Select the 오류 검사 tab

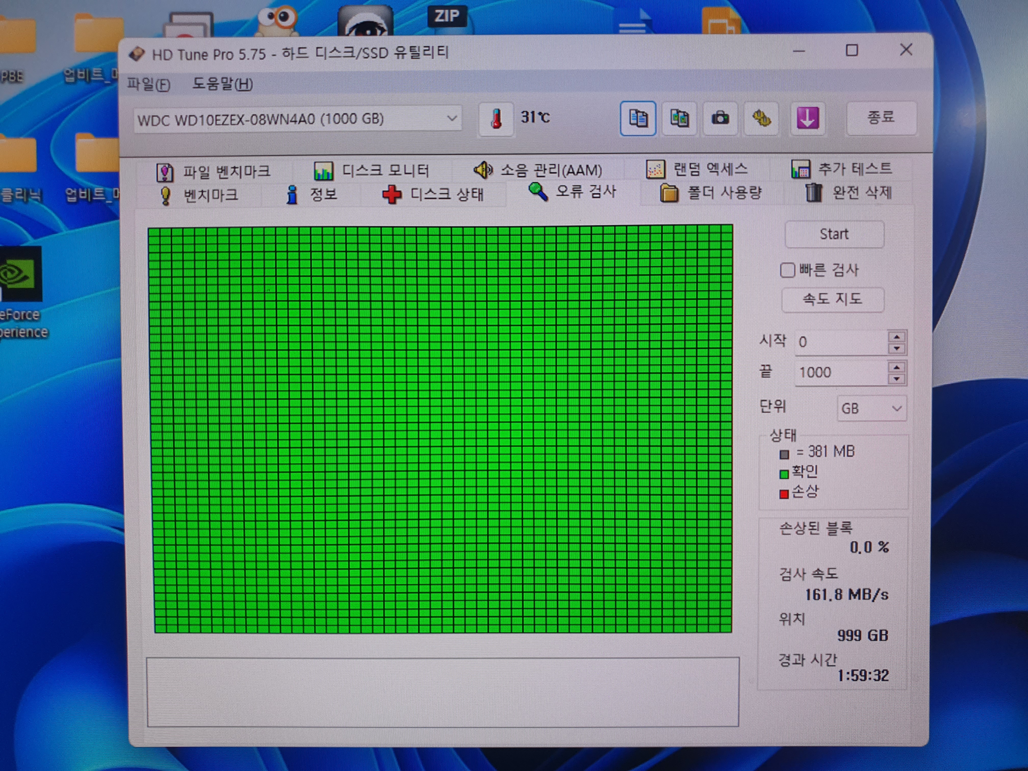click(572, 191)
